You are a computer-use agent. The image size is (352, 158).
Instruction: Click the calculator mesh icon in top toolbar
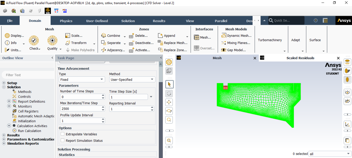coord(22,11)
